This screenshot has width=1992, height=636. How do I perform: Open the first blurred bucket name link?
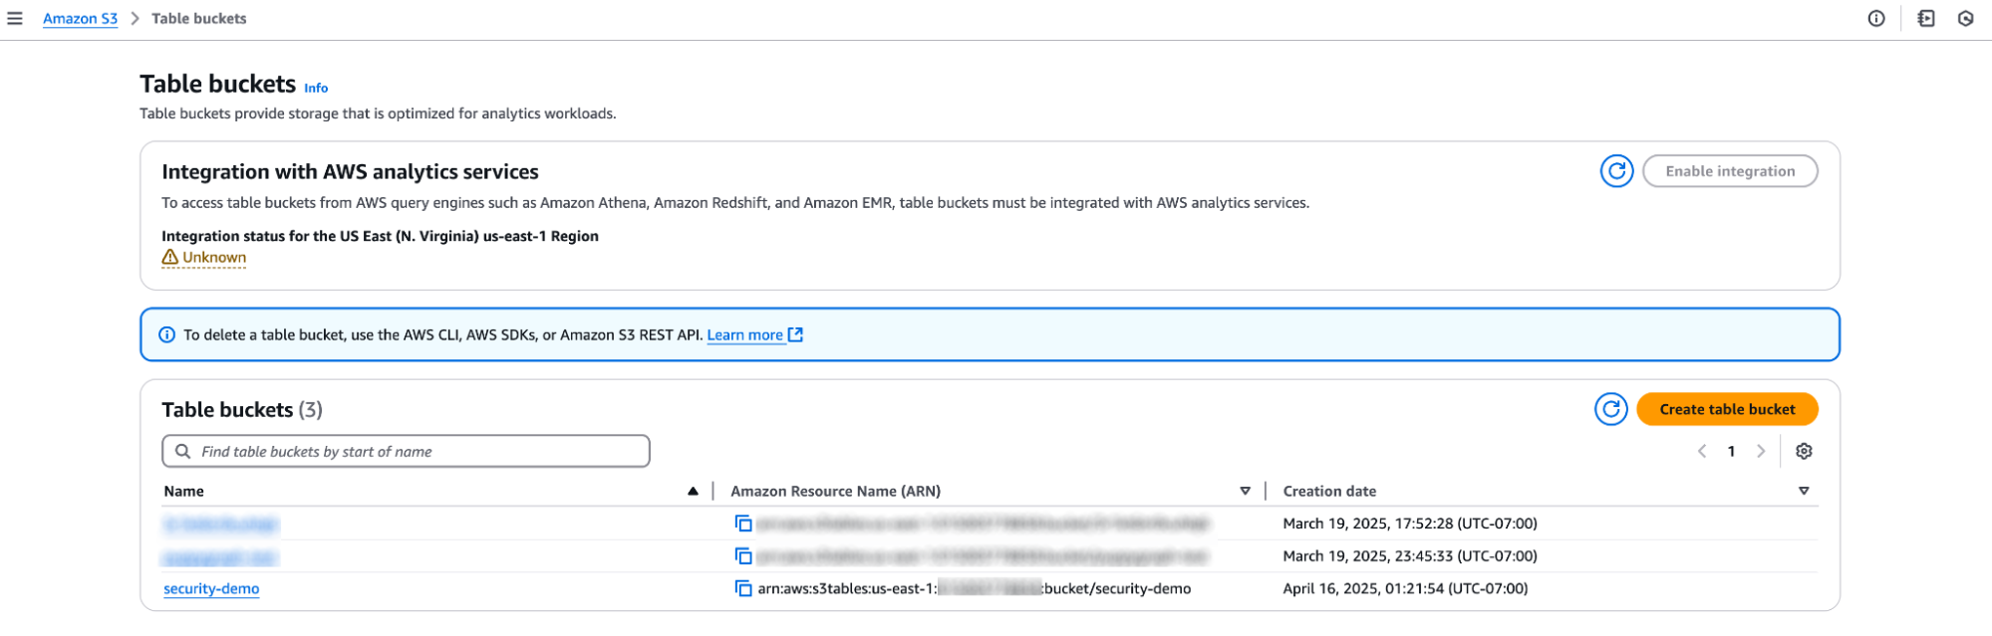pyautogui.click(x=221, y=524)
